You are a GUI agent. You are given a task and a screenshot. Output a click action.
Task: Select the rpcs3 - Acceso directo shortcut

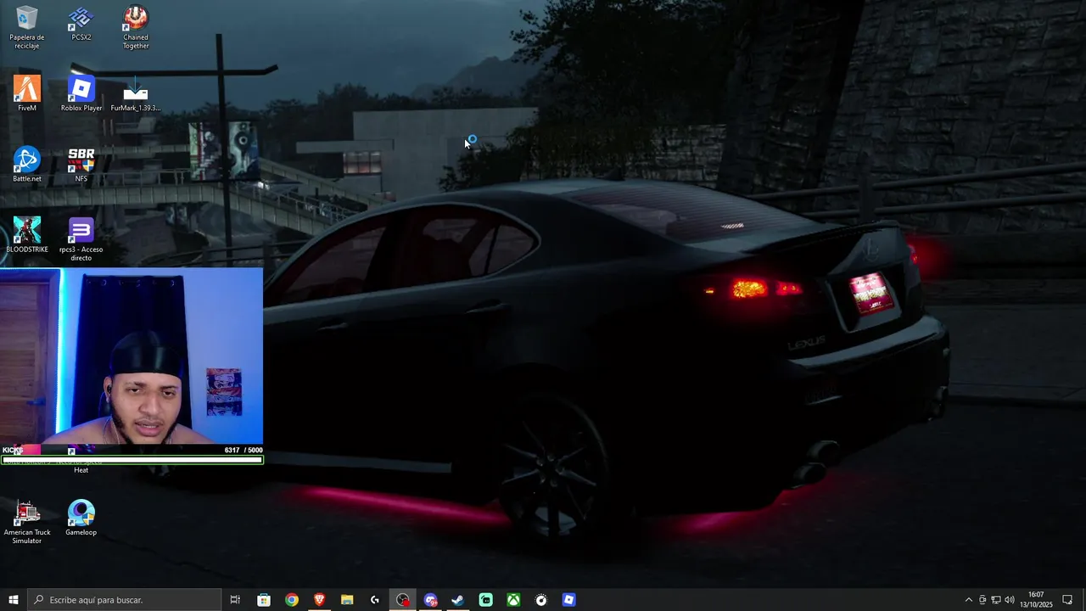pos(81,239)
